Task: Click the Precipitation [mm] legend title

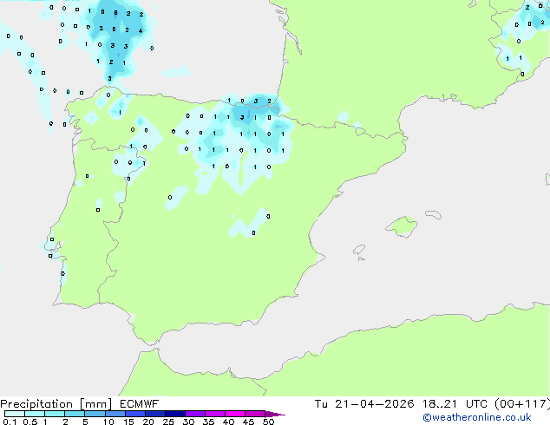Action: [x=54, y=403]
